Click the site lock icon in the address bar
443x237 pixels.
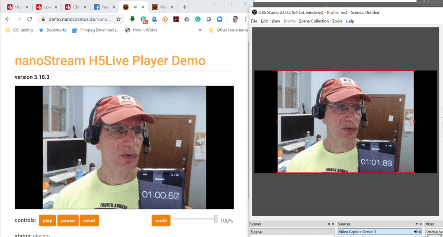click(x=43, y=19)
